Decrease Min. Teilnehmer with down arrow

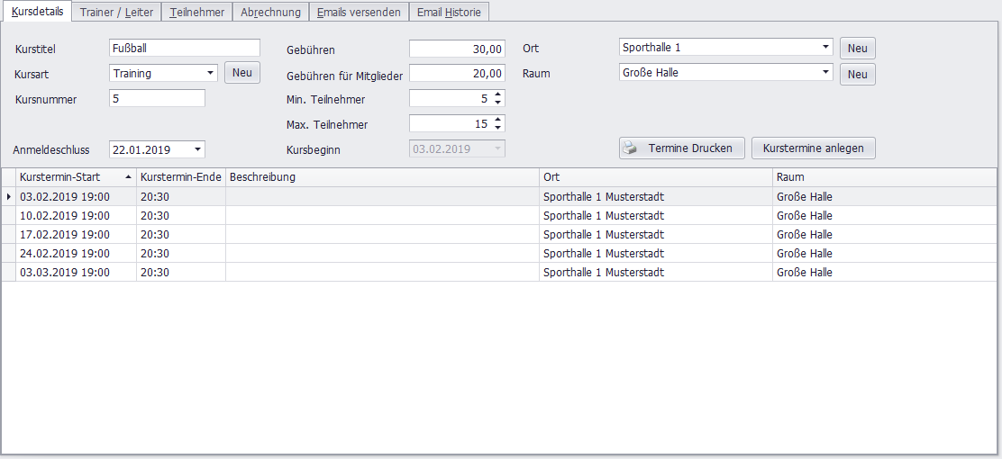[497, 103]
